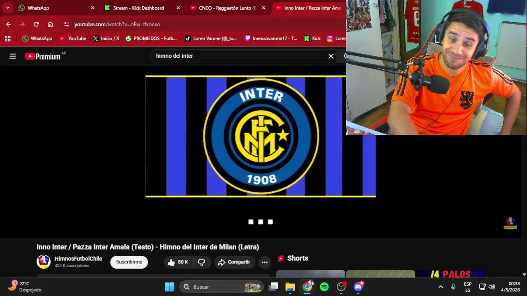Open more actions three-dot menu

(x=265, y=262)
